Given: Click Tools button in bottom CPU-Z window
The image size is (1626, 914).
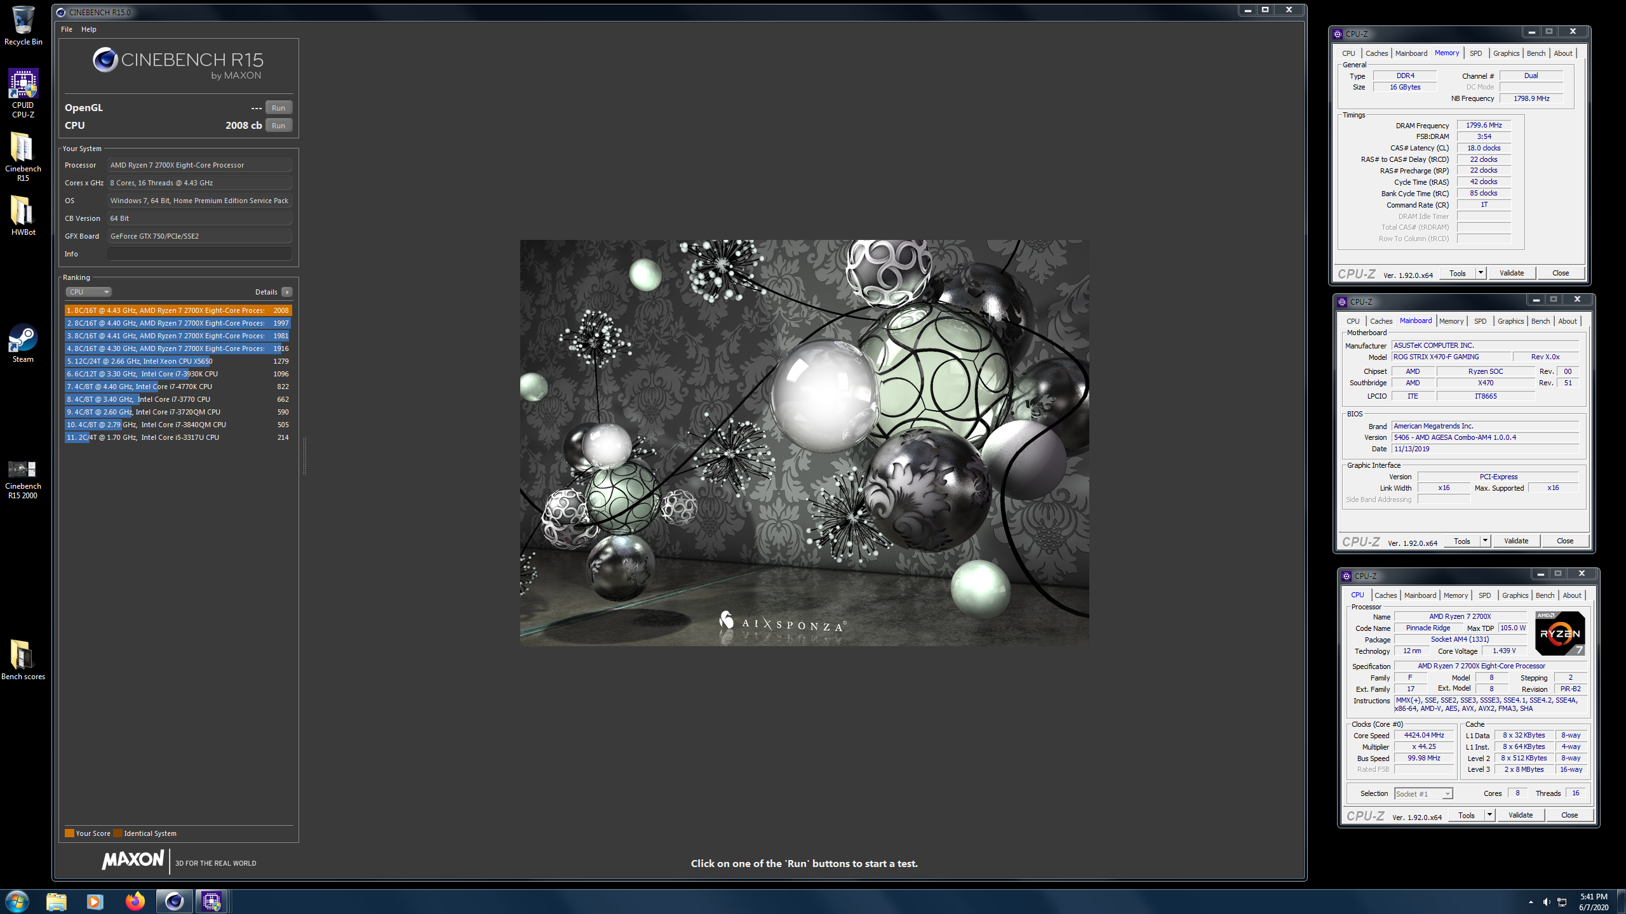Looking at the screenshot, I should coord(1467,815).
